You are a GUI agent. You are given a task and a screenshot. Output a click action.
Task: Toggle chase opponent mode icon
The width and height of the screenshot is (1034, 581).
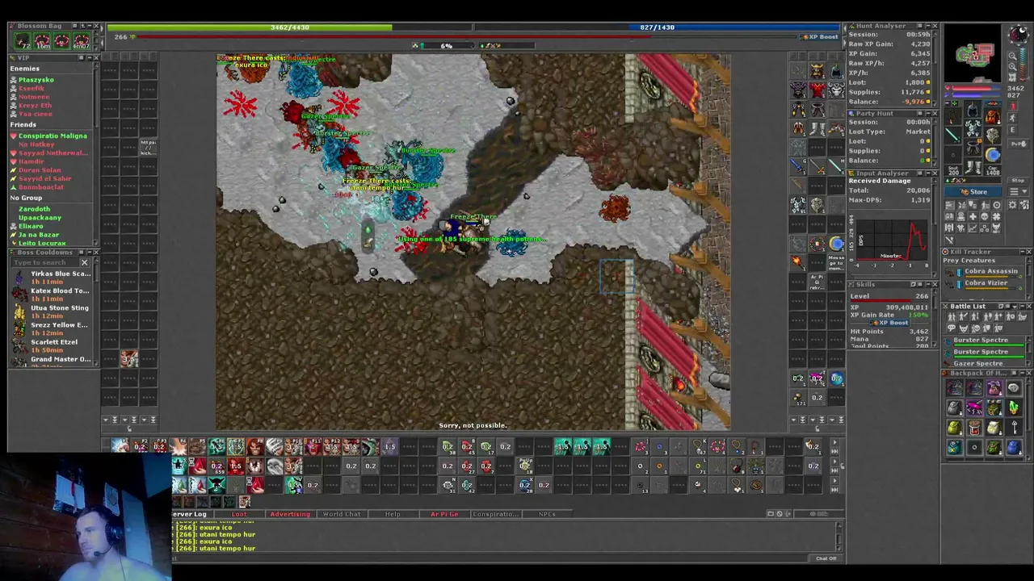click(1012, 118)
